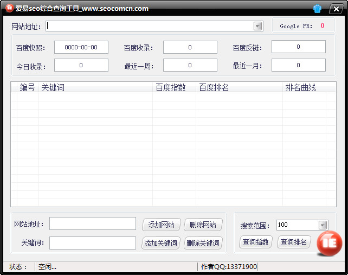Click the 查询指数 button

(256, 242)
